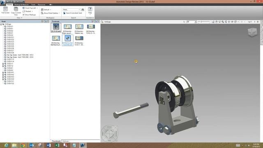Select Hex Cap Screw 7/8-9 UNC 8.5:4
The width and height of the screenshot is (263, 148).
(x=20, y=57)
